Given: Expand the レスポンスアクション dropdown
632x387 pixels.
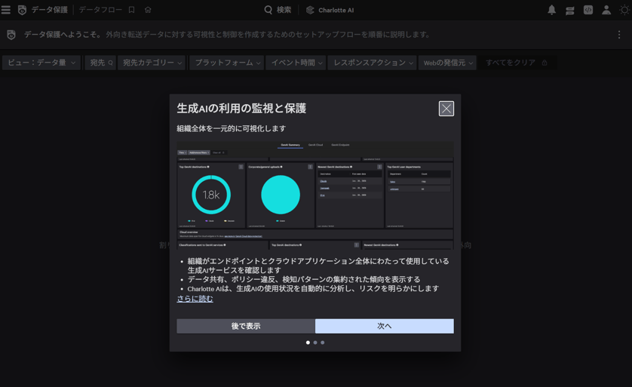Looking at the screenshot, I should (372, 63).
